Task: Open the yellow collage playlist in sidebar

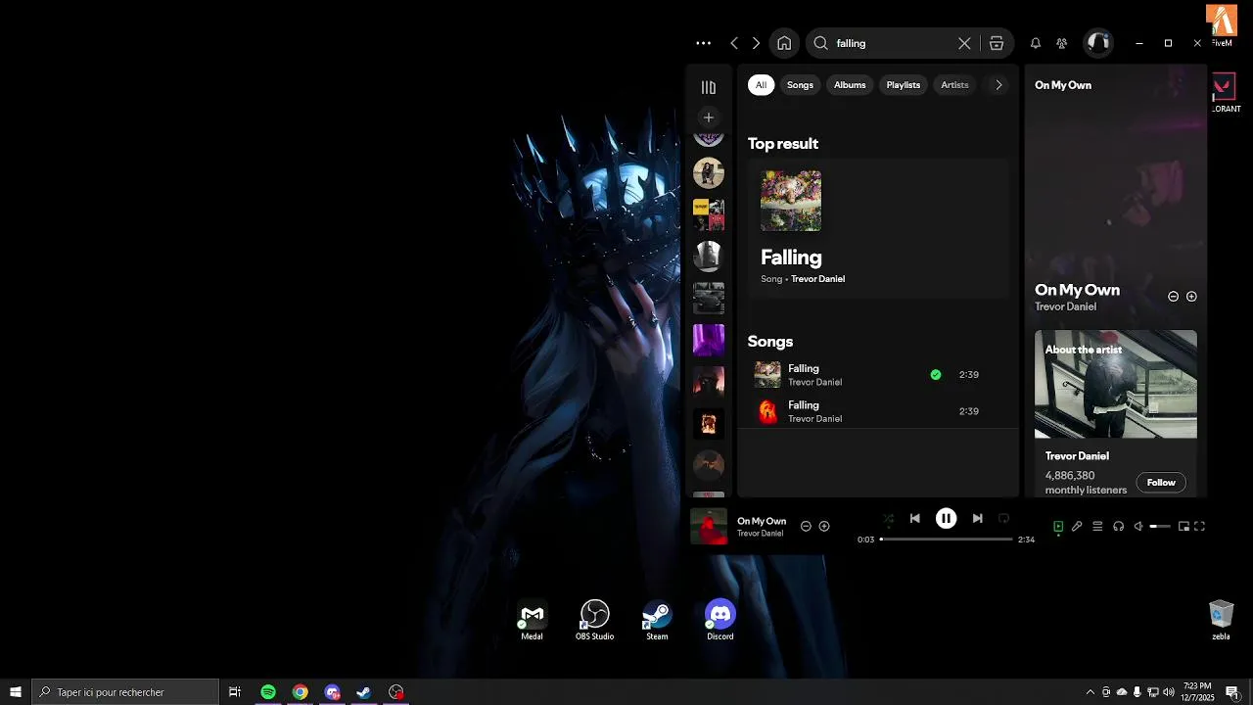Action: pyautogui.click(x=709, y=214)
